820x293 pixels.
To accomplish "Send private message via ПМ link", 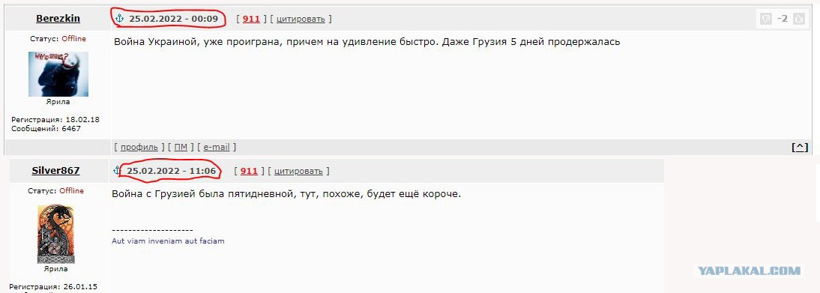I will pyautogui.click(x=181, y=147).
